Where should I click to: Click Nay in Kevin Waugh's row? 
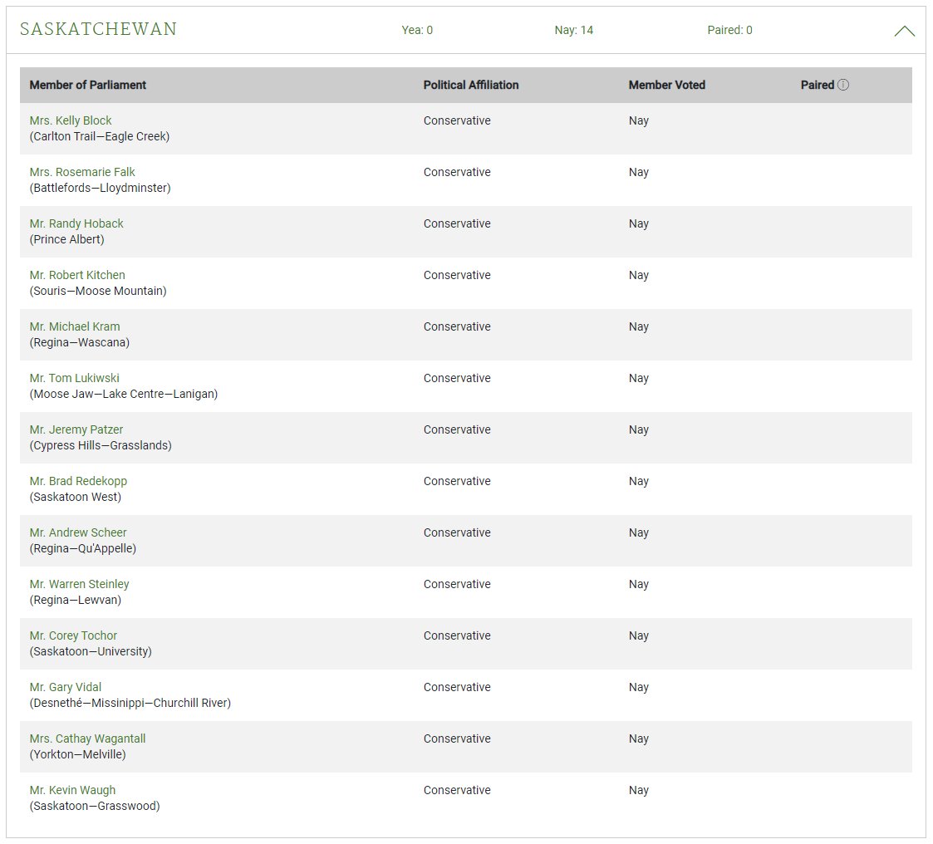(638, 791)
